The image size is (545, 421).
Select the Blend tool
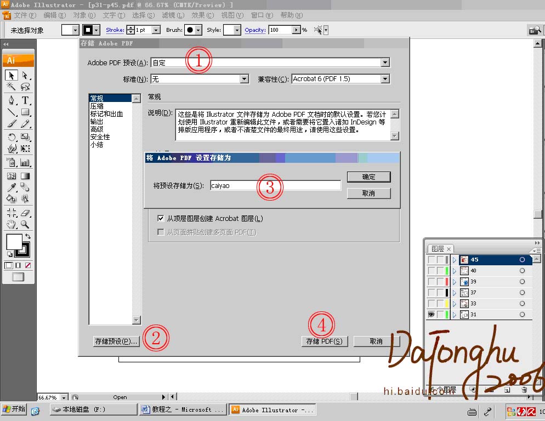(x=25, y=187)
